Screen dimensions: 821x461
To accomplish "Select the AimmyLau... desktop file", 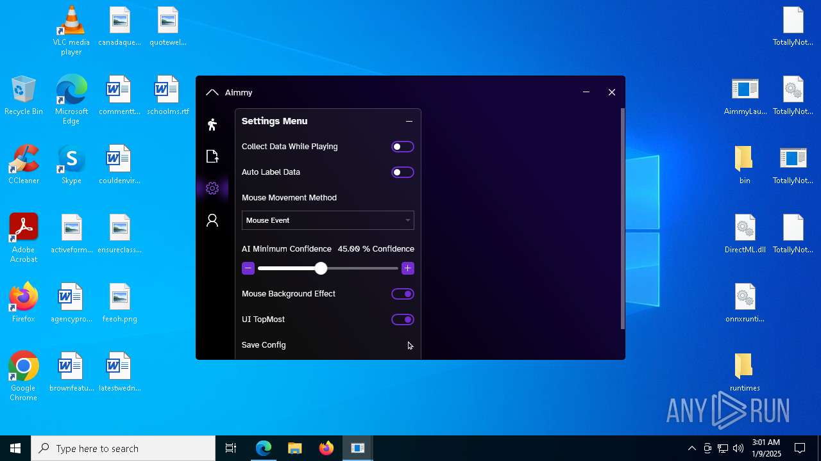I will (x=745, y=95).
